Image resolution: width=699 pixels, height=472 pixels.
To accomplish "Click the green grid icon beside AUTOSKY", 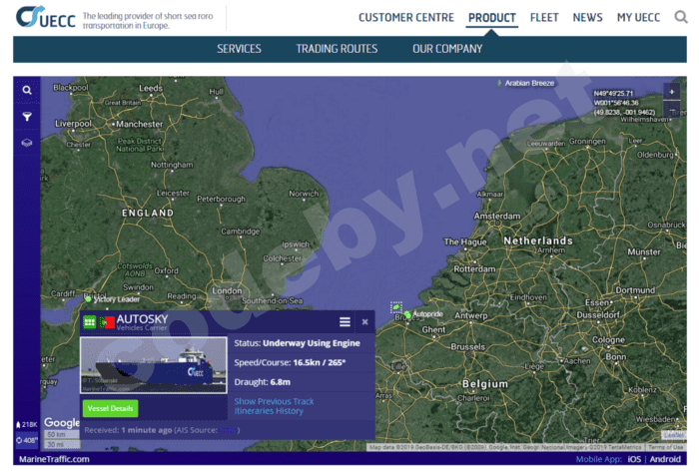I will coord(89,321).
